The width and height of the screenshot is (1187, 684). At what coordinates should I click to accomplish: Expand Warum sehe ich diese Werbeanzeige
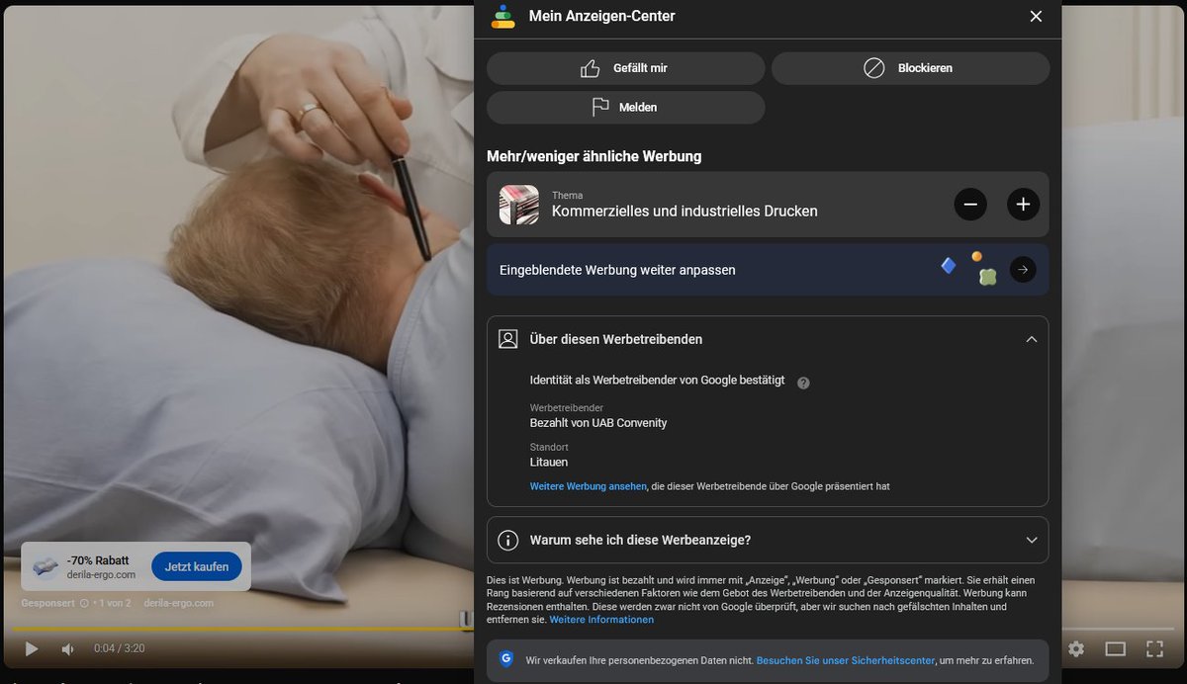pyautogui.click(x=767, y=540)
